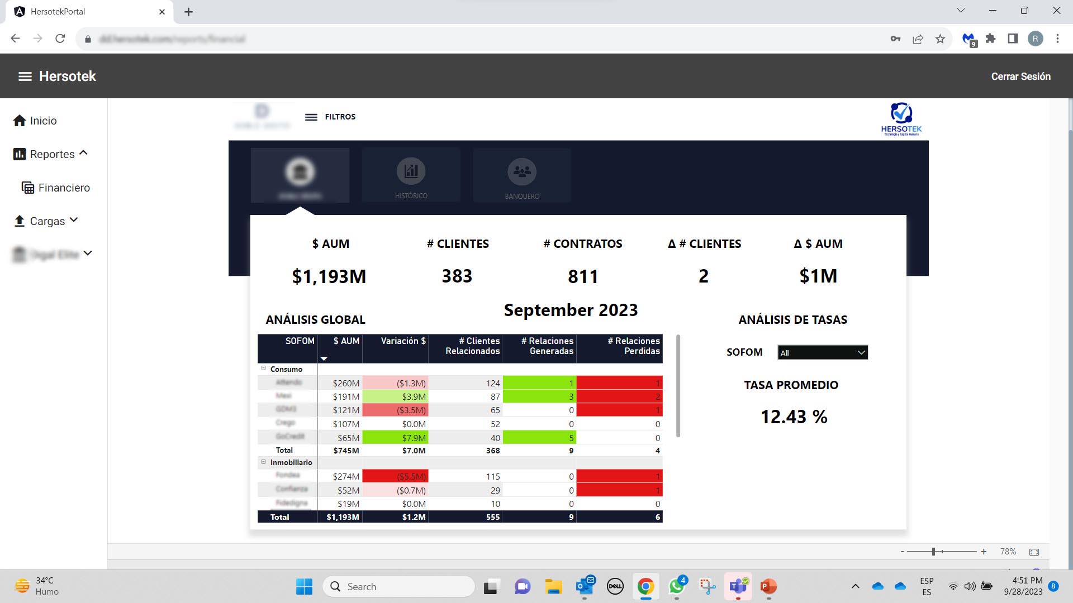
Task: Click the zoom in plus button
Action: pyautogui.click(x=984, y=552)
